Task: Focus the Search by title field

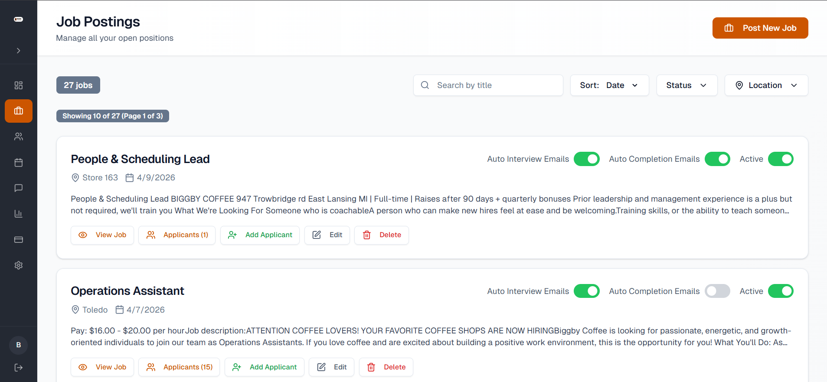Action: click(x=488, y=85)
